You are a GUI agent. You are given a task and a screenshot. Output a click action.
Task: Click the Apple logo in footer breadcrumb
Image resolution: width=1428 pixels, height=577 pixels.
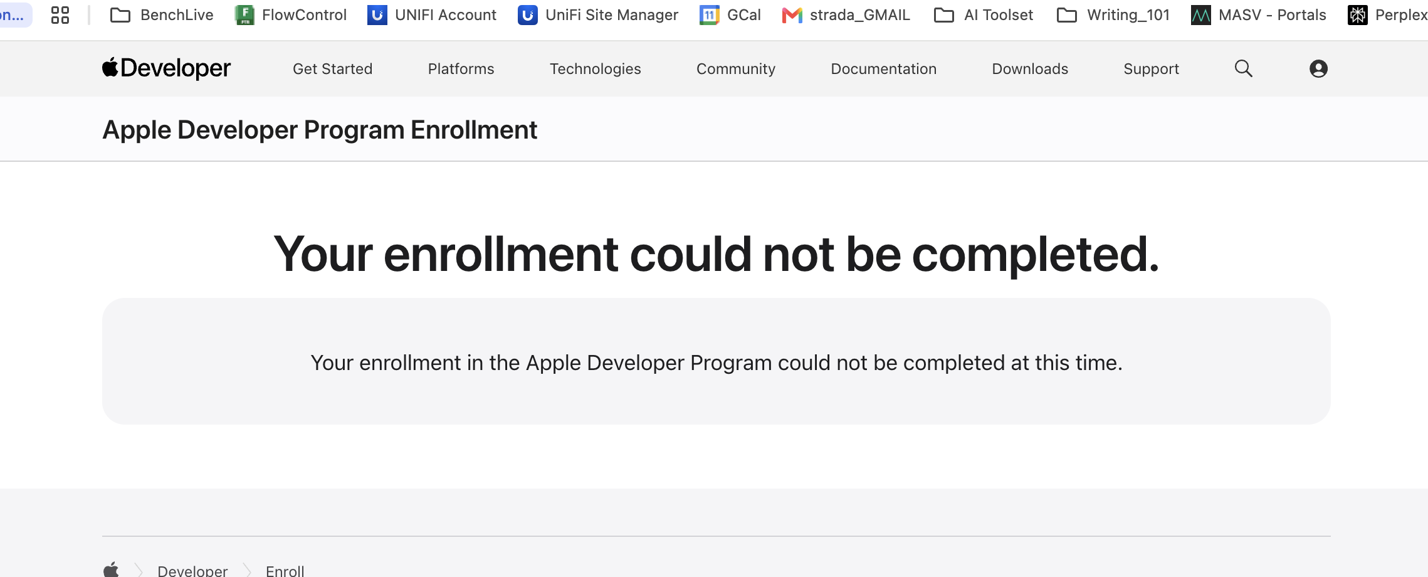tap(111, 569)
